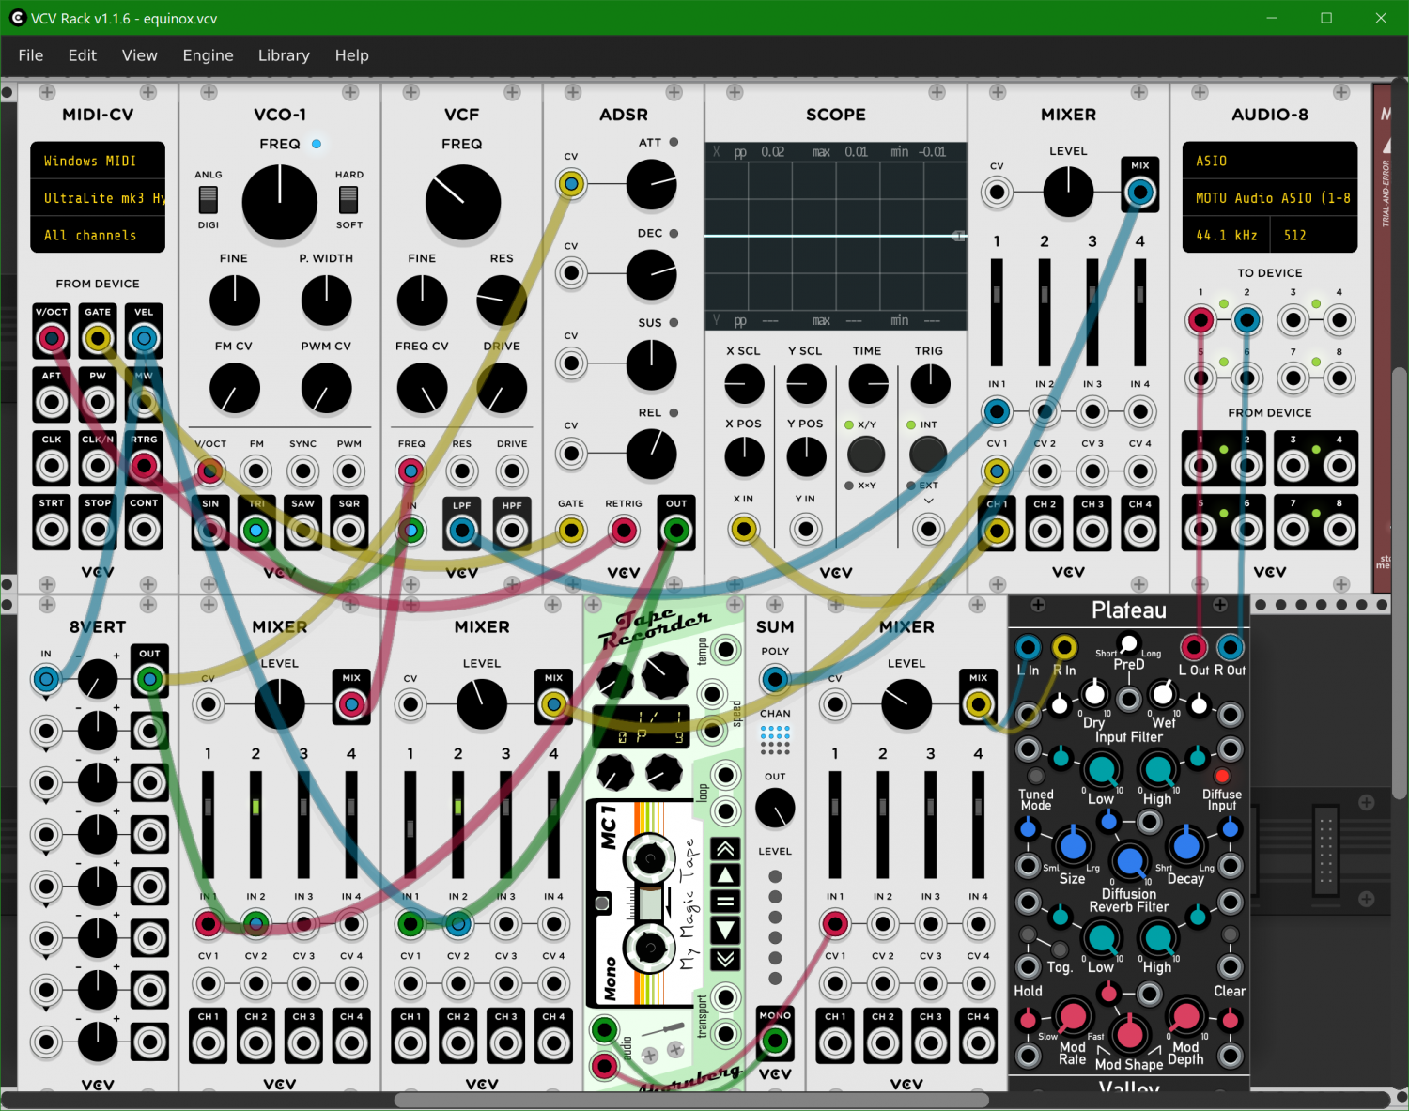Open the MOTU Audio ASIO device dropdown
The width and height of the screenshot is (1409, 1111).
1270,198
